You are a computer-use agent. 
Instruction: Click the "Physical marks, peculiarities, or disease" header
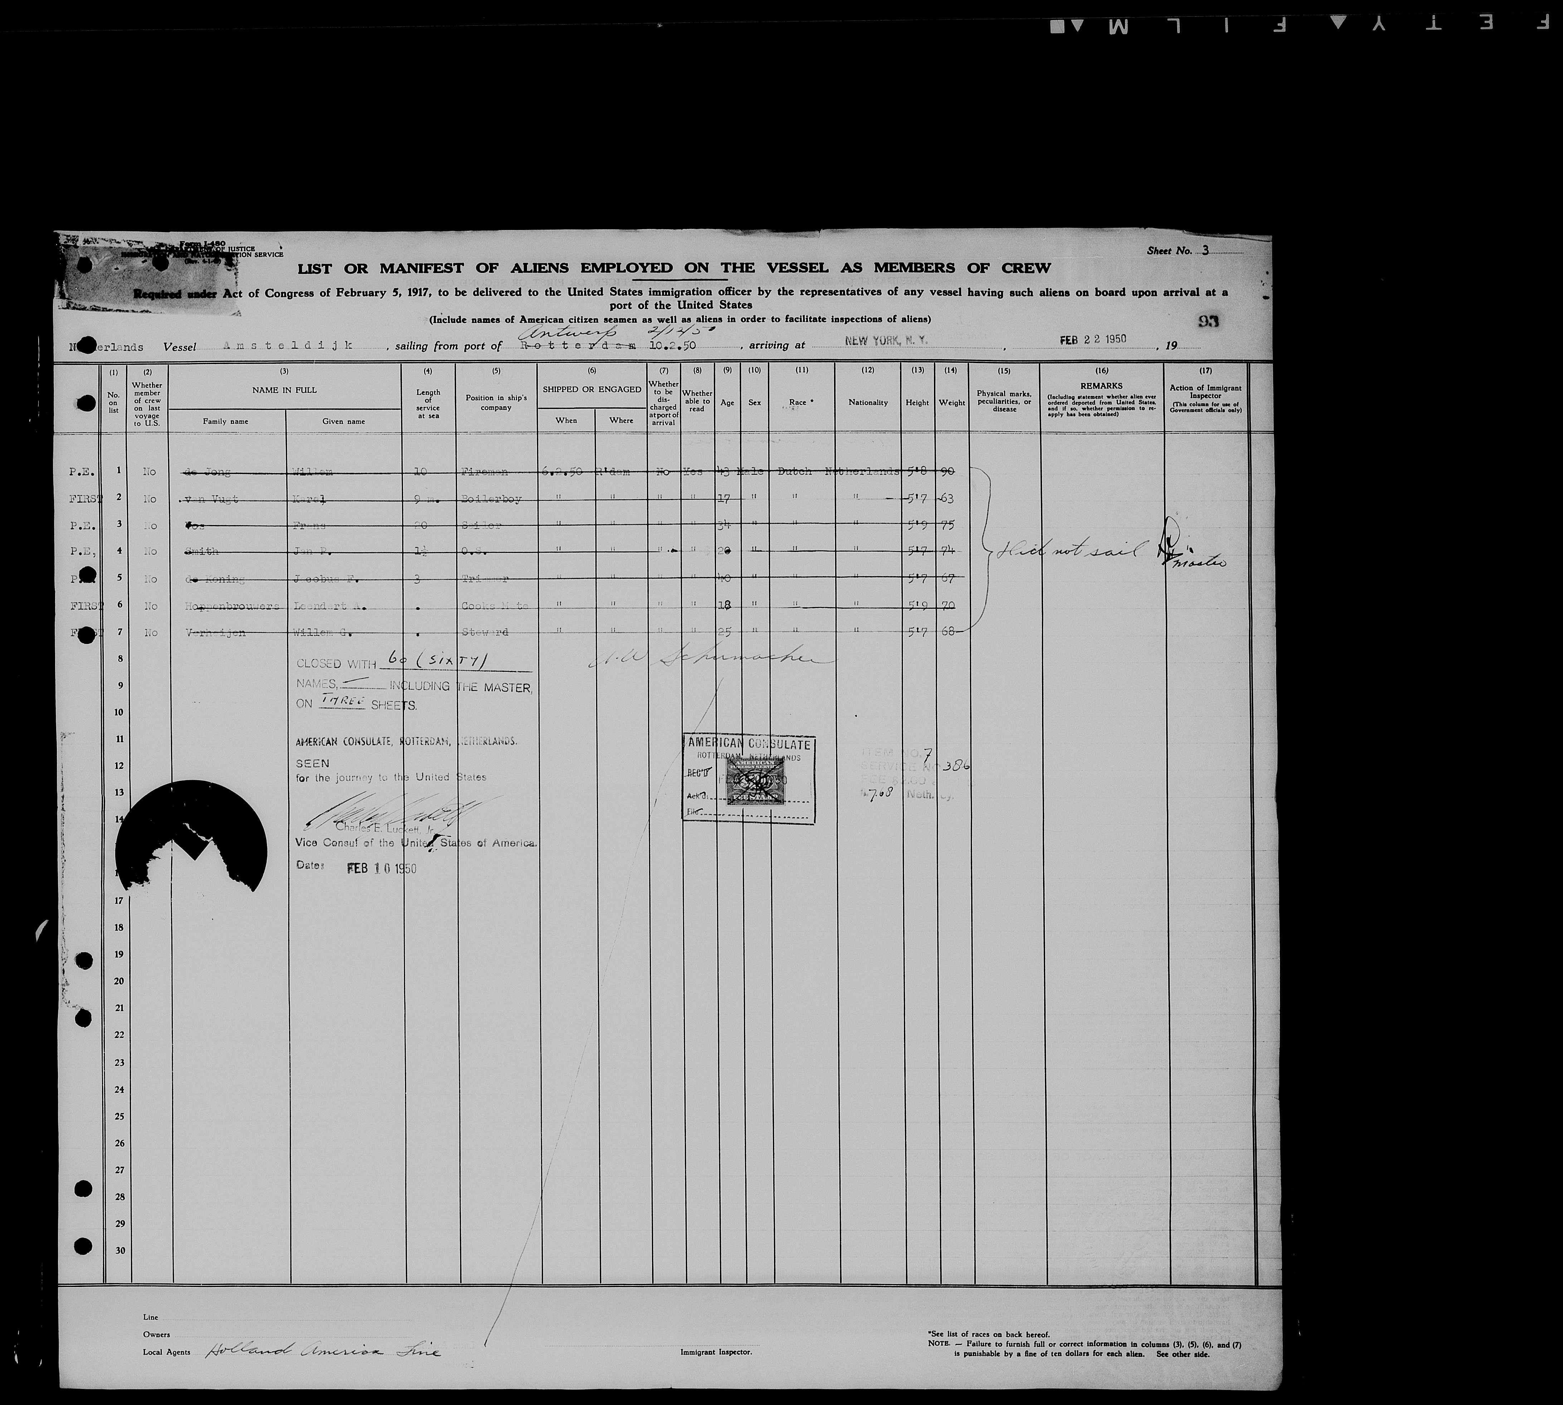coord(1004,401)
